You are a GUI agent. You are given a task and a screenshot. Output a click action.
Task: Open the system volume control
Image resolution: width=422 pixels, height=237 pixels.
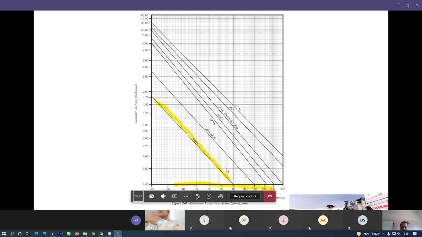[x=399, y=234]
